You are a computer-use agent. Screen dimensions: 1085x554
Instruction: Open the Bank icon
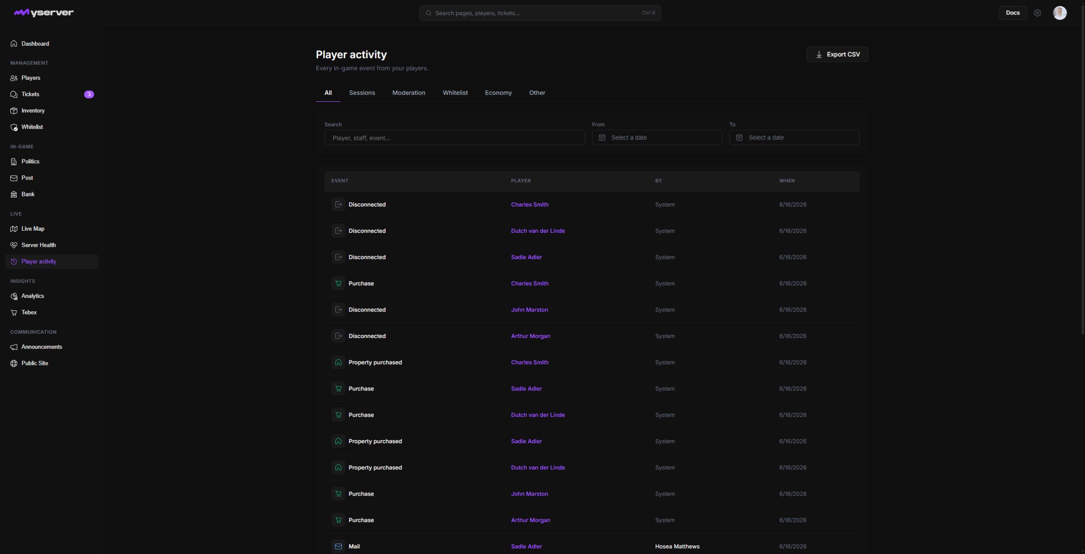pyautogui.click(x=14, y=194)
